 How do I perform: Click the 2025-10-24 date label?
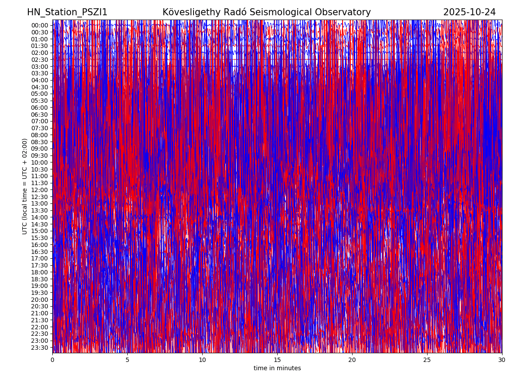[x=469, y=12]
